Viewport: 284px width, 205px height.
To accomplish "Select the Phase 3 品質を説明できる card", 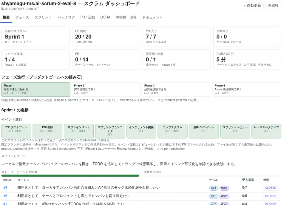I will pyautogui.click(x=177, y=90).
